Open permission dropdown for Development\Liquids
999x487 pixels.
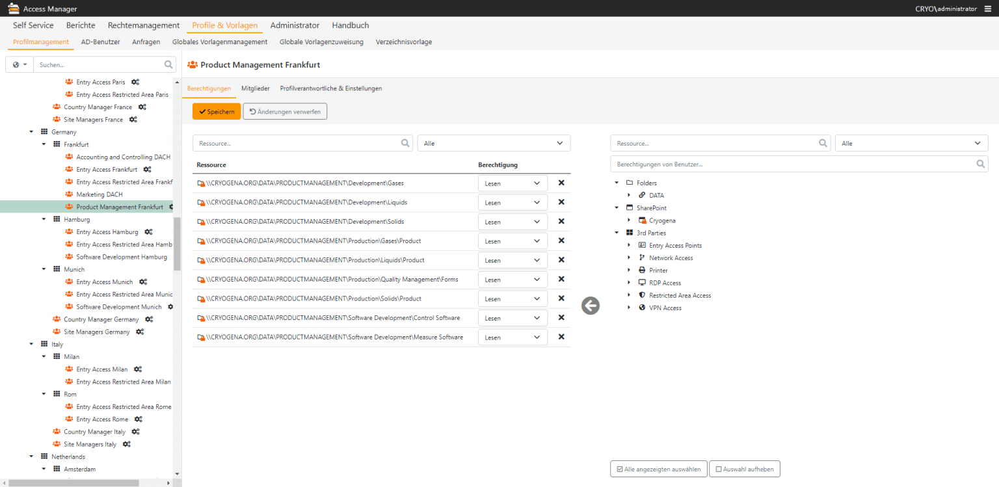[x=513, y=203]
